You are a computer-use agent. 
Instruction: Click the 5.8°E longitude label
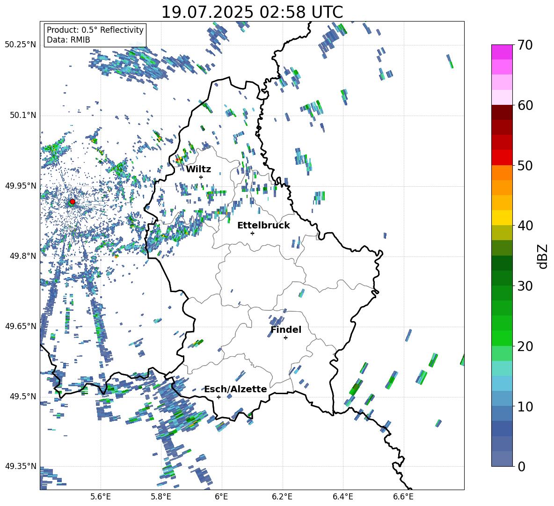pos(161,497)
